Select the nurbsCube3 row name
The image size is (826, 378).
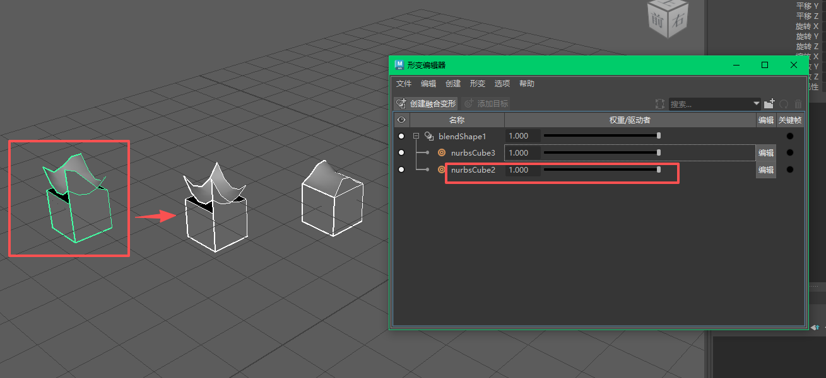coord(473,152)
